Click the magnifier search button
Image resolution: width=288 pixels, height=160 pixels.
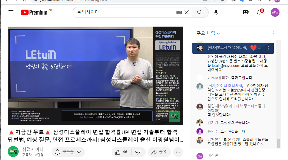200,12
